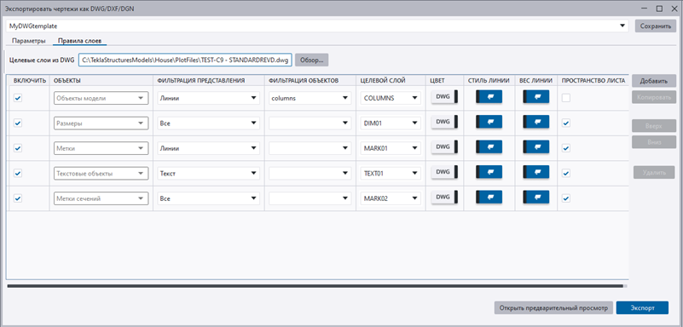Click DWG color swatch for DIM01 row

(x=445, y=122)
